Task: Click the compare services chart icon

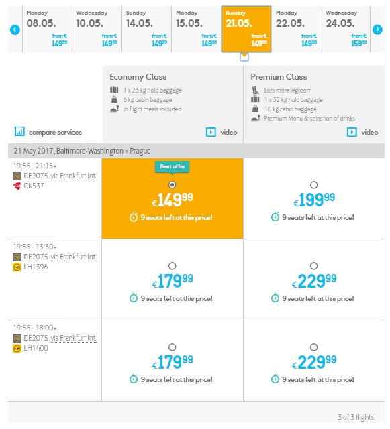Action: click(19, 131)
